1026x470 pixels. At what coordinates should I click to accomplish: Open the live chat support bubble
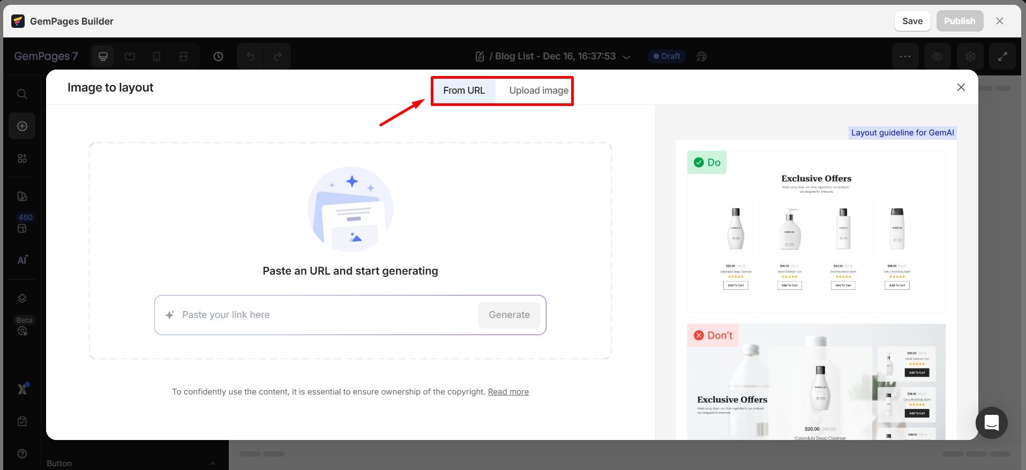[x=992, y=423]
